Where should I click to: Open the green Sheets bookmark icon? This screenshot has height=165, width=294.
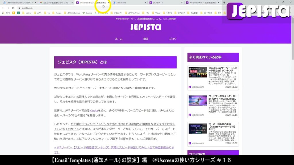click(x=18, y=13)
